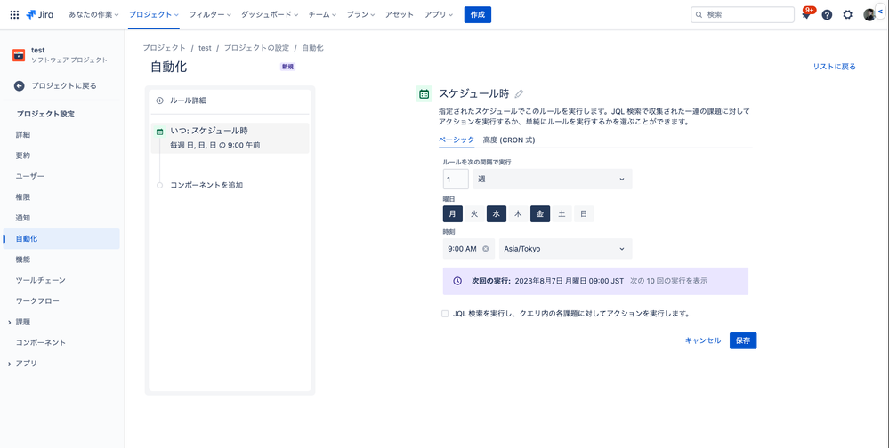The height and width of the screenshot is (448, 889).
Task: Click the test breadcrumb link
Action: (205, 48)
